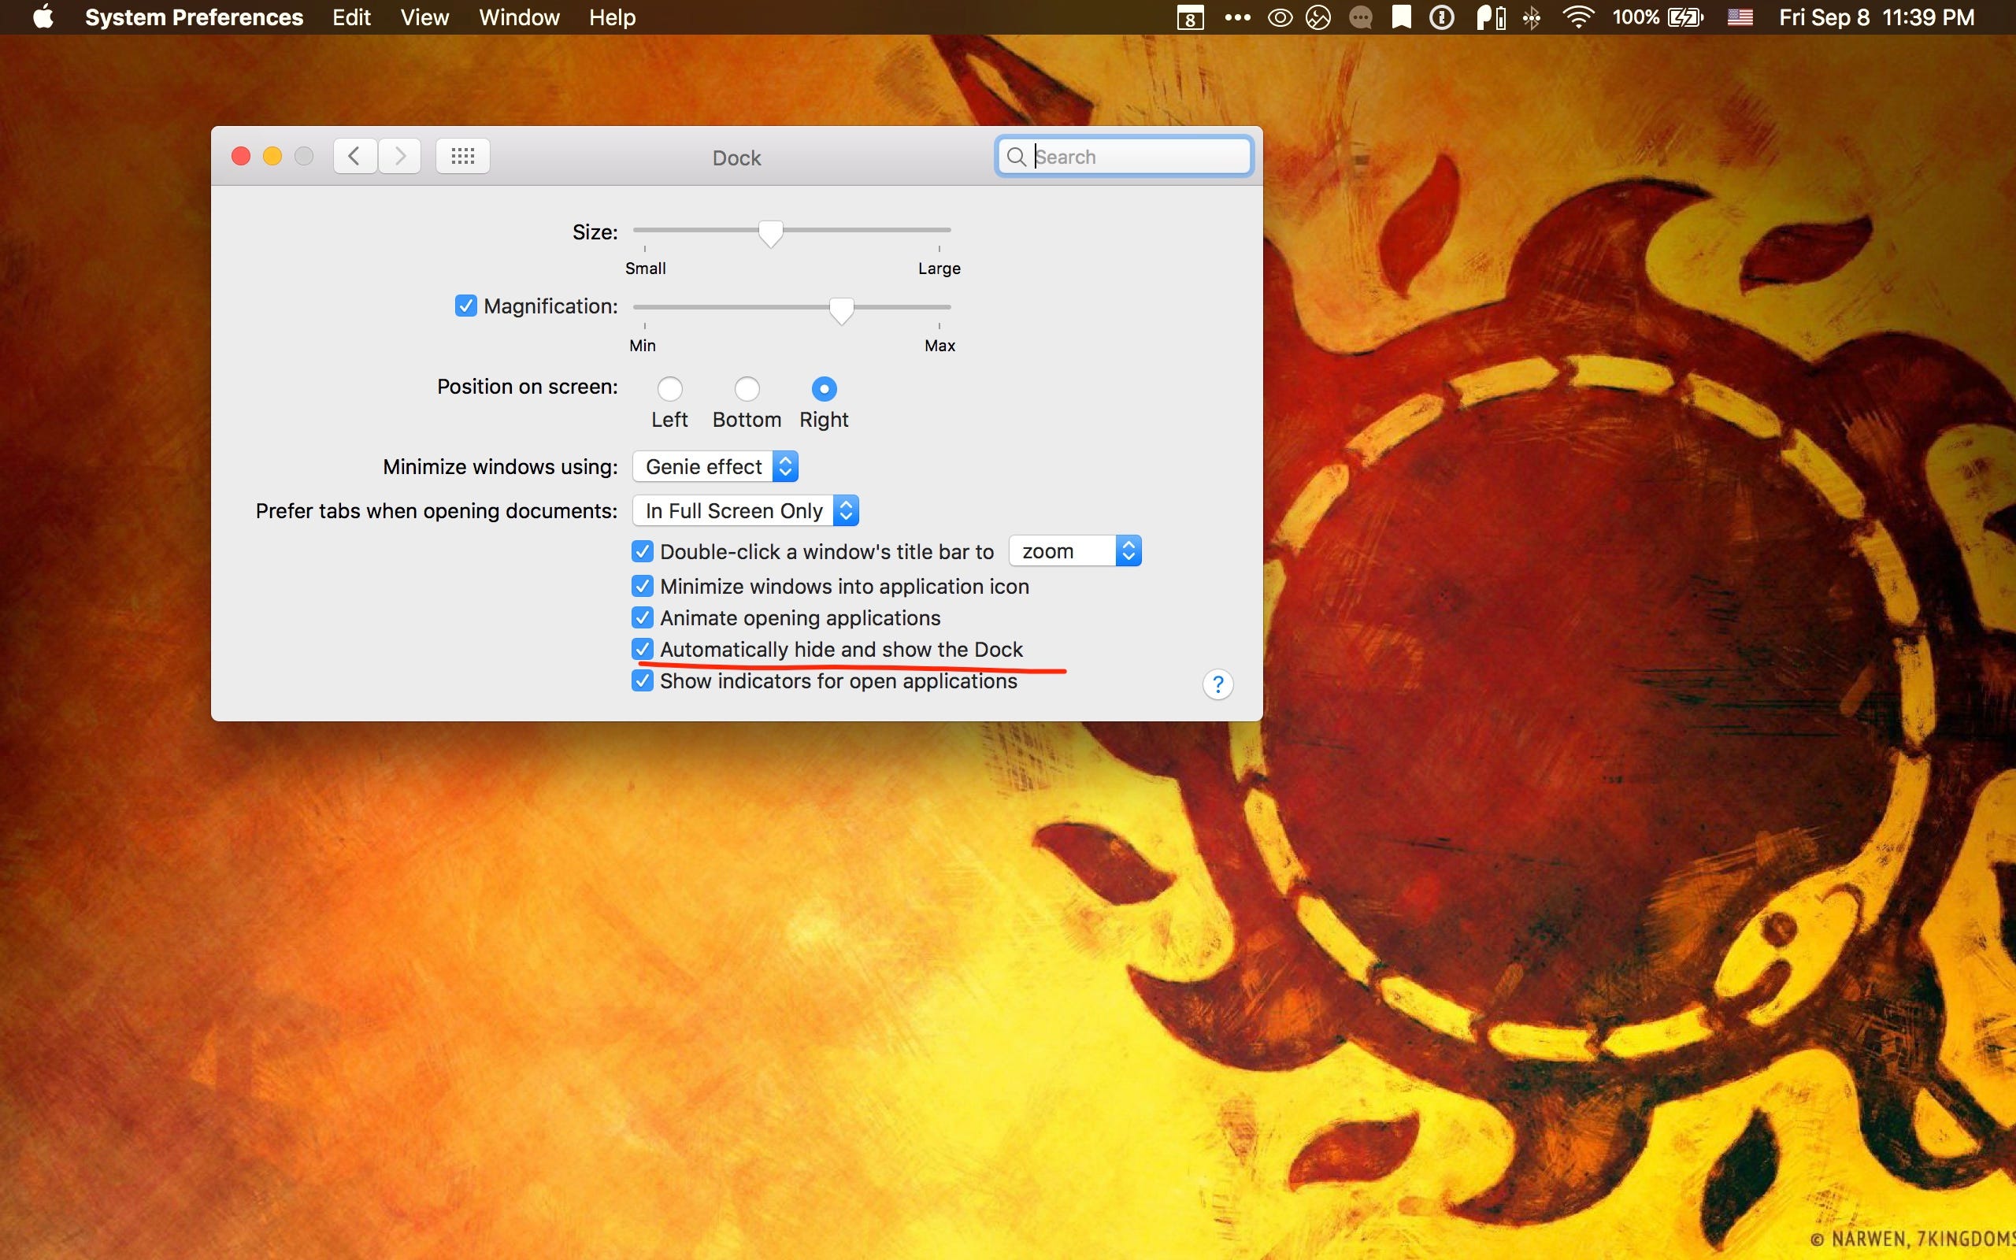Open the Window menu

coord(519,17)
